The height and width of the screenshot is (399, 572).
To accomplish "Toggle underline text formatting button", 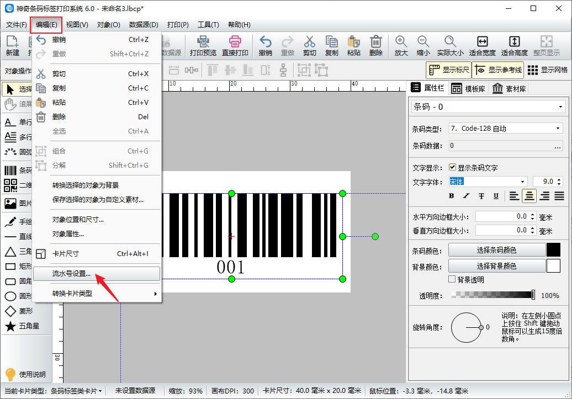I will pos(496,196).
